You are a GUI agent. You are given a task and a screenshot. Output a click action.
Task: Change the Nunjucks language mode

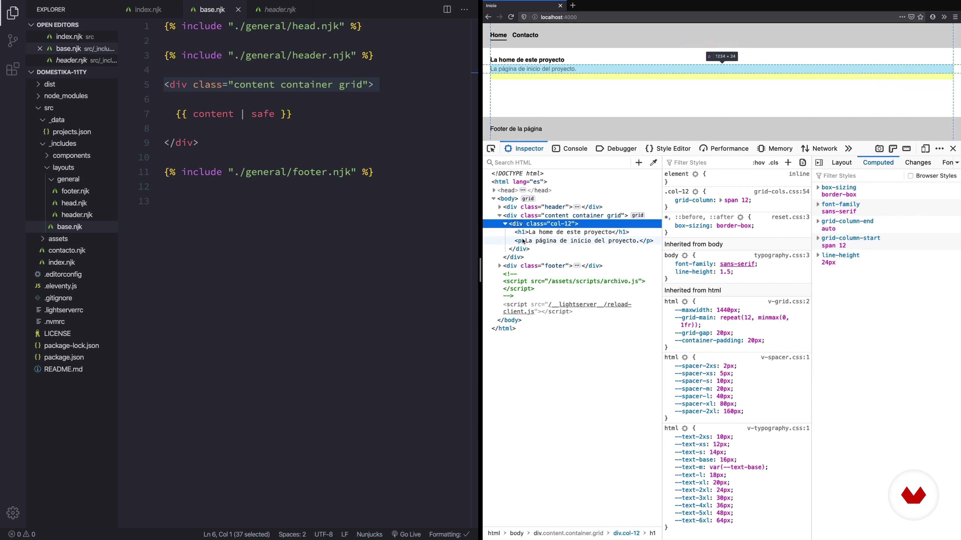pos(369,534)
